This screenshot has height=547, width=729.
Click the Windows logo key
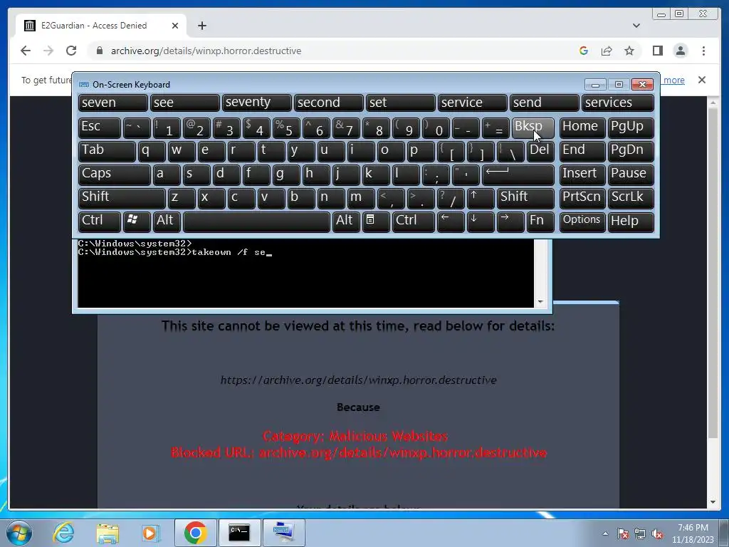click(x=137, y=222)
